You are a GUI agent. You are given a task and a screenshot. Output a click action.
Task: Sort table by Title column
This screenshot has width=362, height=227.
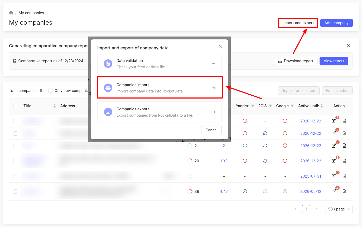(x=55, y=106)
